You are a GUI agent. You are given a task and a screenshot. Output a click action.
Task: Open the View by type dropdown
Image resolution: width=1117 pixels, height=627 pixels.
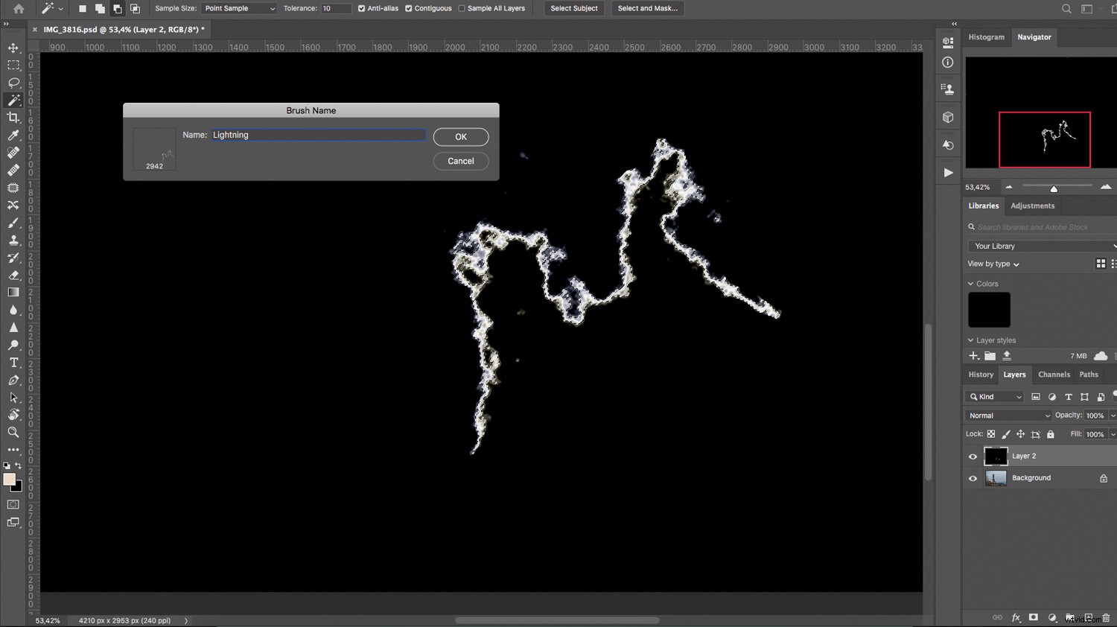click(993, 263)
